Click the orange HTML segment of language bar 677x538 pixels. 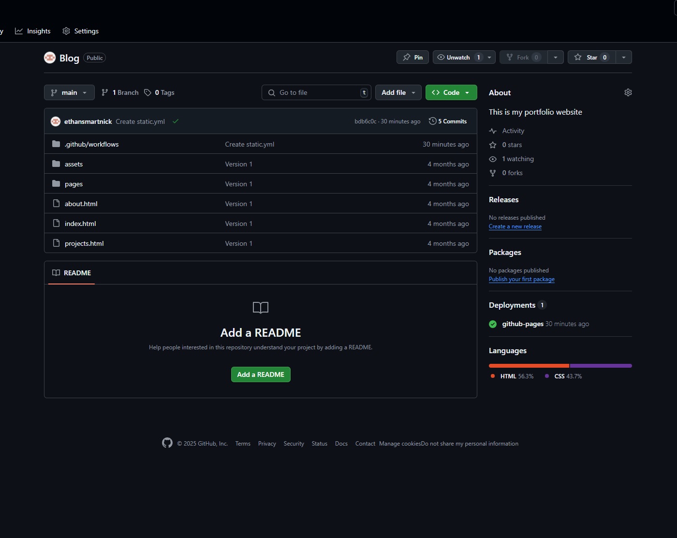529,366
